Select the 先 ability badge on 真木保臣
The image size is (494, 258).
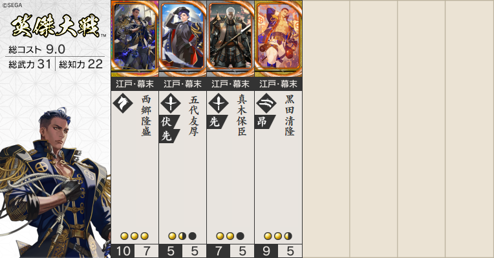217,122
